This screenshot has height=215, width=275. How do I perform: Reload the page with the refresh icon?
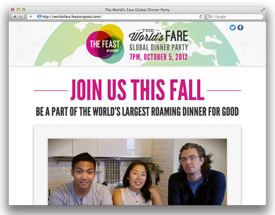pos(201,17)
